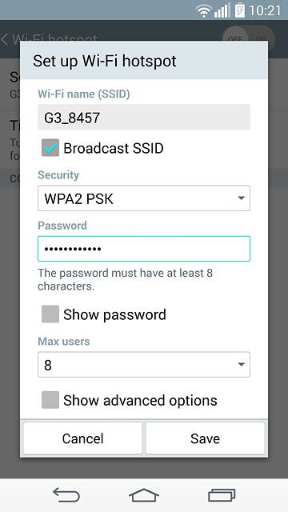The width and height of the screenshot is (288, 512).
Task: Focus the Password input field
Action: pos(144,249)
